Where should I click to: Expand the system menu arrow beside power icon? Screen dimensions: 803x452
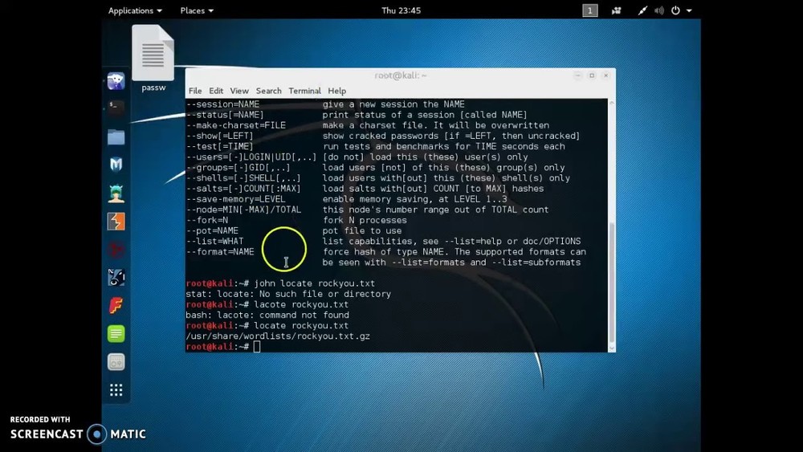click(x=689, y=10)
